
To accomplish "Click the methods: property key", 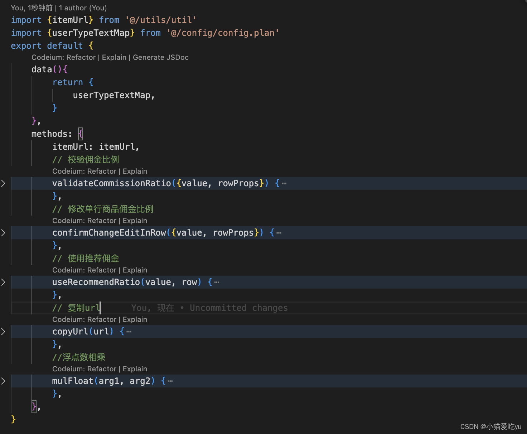I will tap(52, 134).
